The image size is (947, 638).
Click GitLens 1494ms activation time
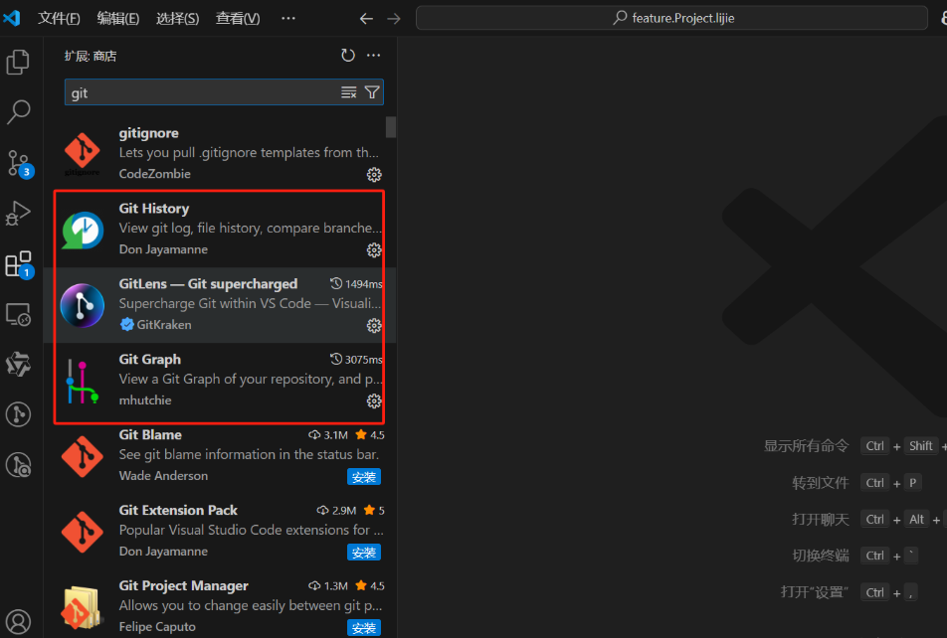(356, 283)
